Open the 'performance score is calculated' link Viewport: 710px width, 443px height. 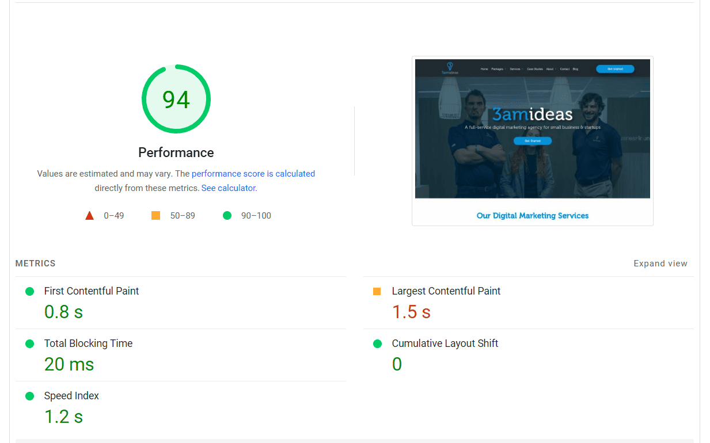[x=253, y=174]
